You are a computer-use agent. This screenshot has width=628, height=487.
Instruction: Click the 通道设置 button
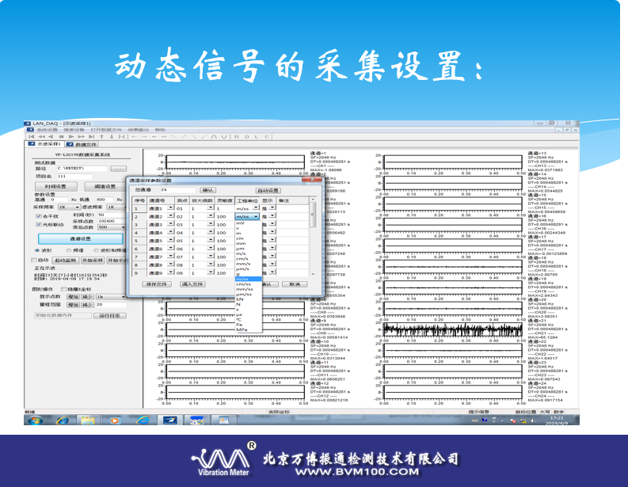click(81, 238)
